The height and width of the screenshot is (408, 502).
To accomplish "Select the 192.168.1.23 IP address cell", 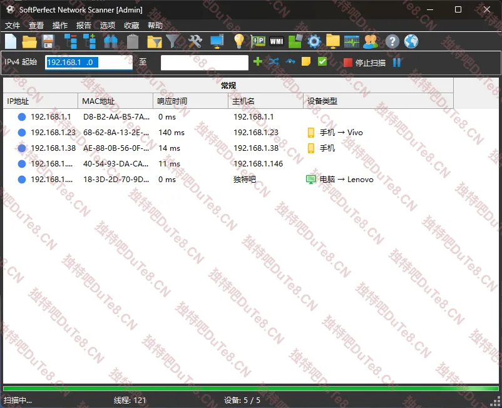I will click(53, 133).
